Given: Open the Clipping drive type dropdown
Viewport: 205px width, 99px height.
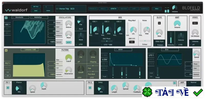Looking at the screenshot, I should tap(93, 62).
